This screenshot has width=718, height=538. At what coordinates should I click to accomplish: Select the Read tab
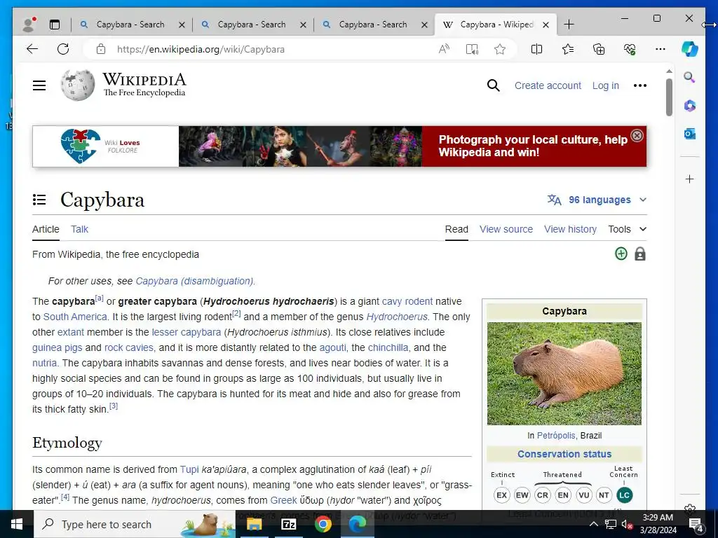[456, 229]
